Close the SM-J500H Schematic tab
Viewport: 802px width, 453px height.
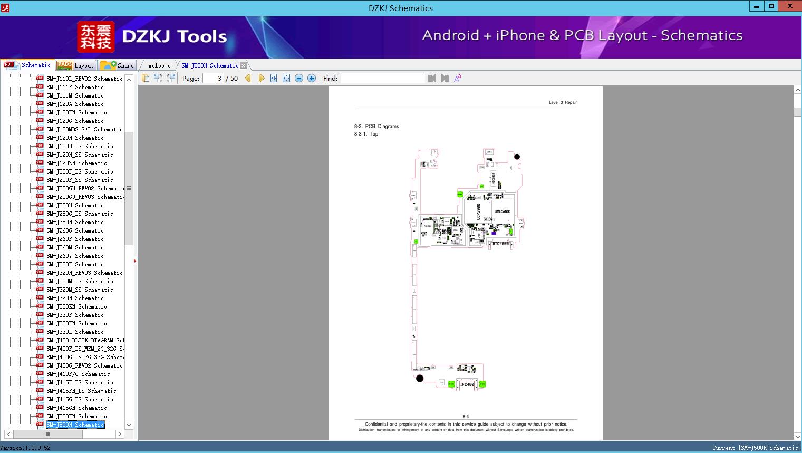(x=243, y=65)
